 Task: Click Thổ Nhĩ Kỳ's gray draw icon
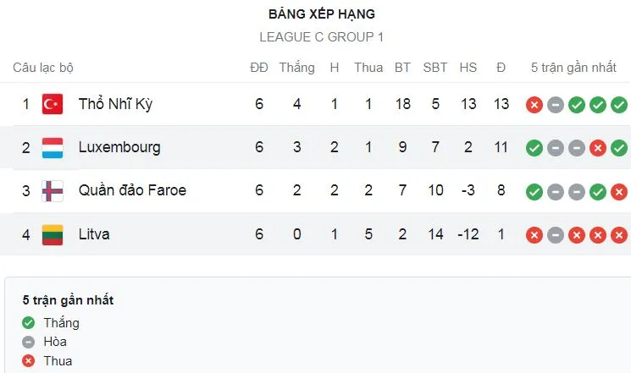click(x=555, y=104)
